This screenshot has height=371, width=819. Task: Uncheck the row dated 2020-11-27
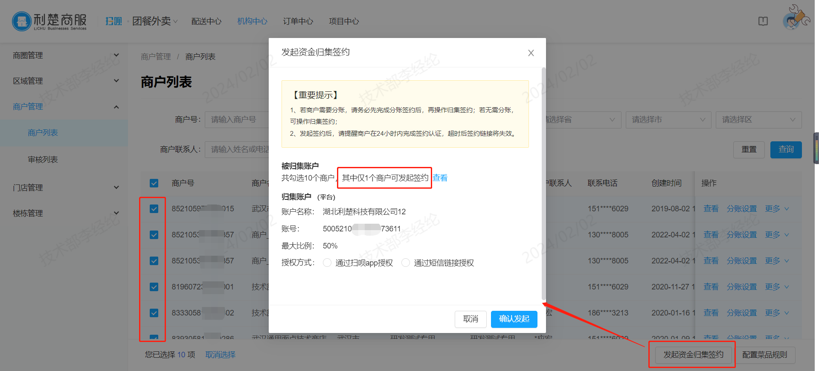[154, 287]
